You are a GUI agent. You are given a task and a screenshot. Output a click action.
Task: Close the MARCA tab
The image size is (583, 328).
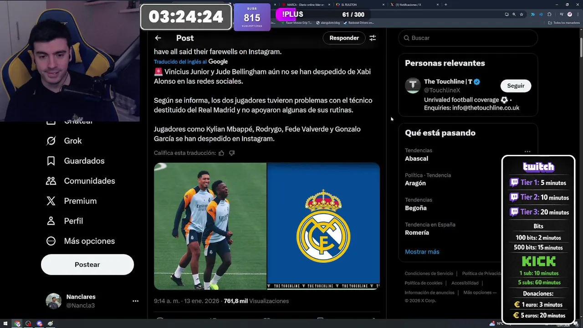[x=329, y=5]
